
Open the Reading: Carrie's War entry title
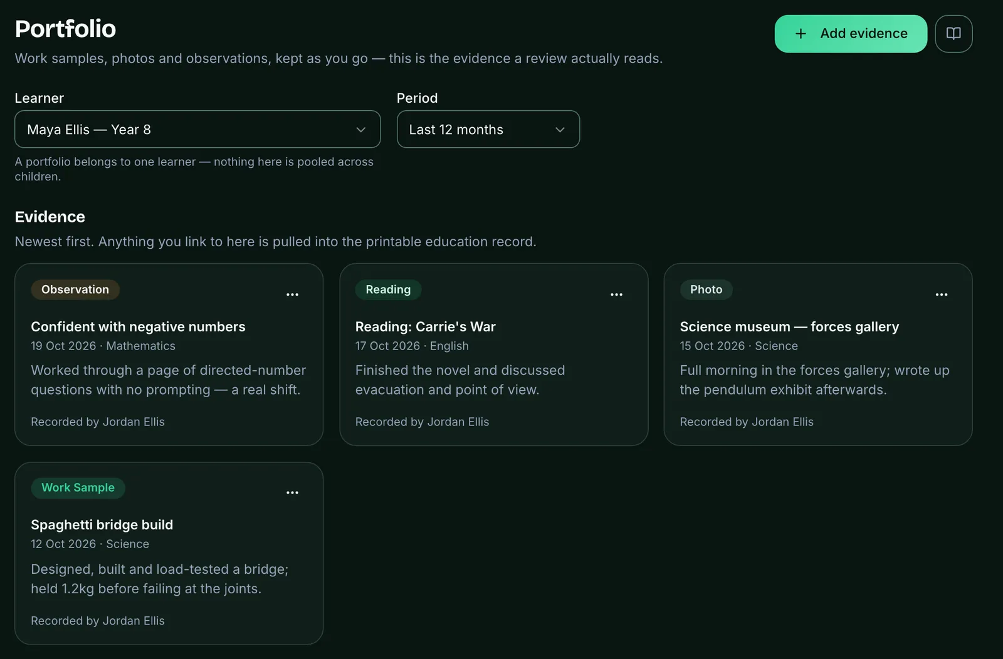tap(425, 326)
